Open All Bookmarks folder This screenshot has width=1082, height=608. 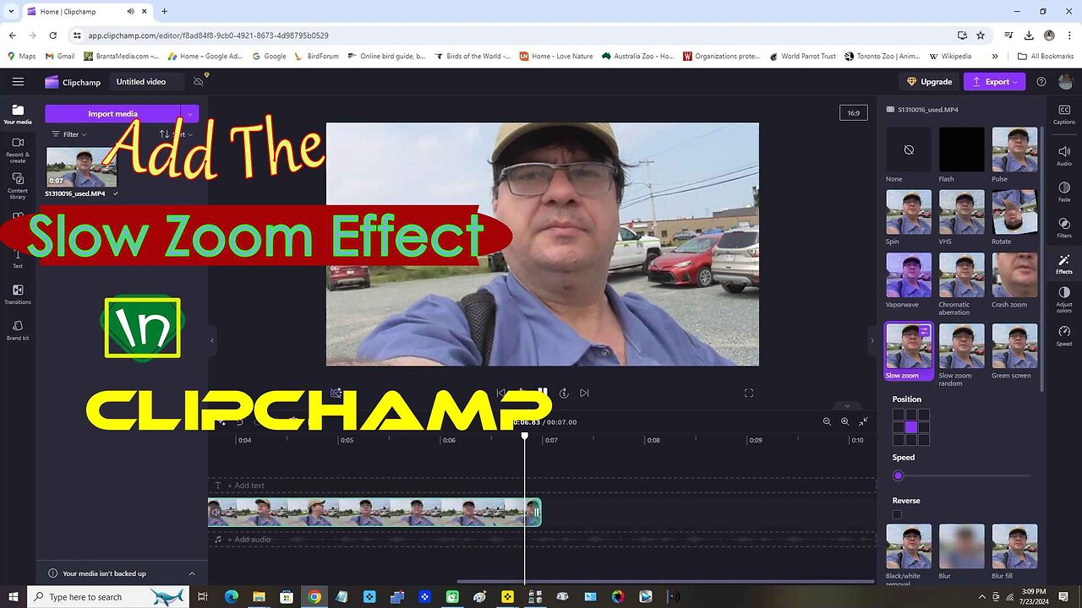(1046, 56)
